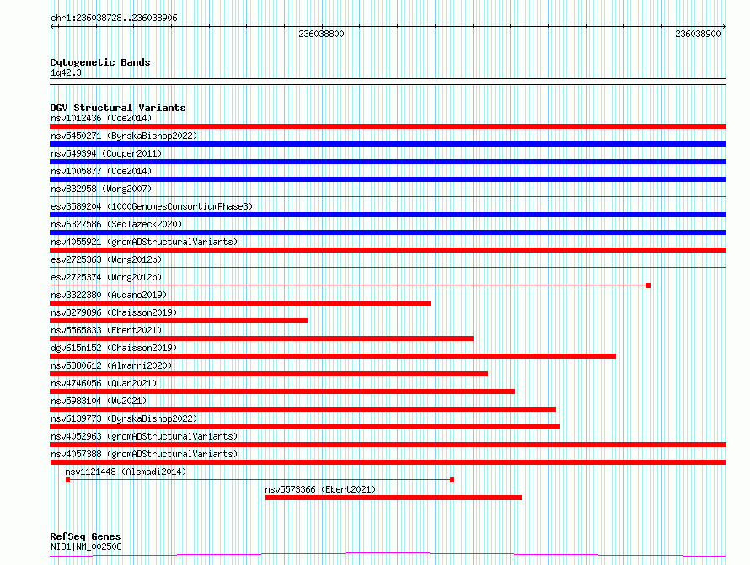The image size is (750, 565).
Task: Open nsv5573366 (Ebert2021) variant label
Action: coord(320,489)
